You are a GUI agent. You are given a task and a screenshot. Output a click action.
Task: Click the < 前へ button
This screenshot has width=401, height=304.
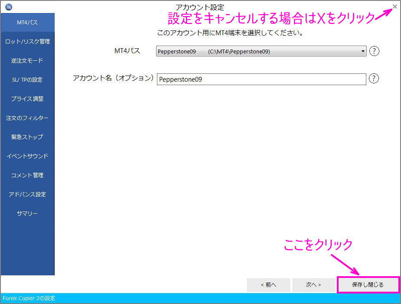[268, 285]
